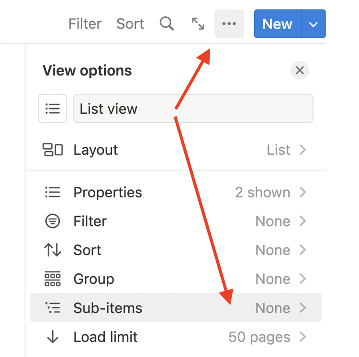Viewport: 359px width, 357px height.
Task: Open the search magnifier icon
Action: point(167,23)
